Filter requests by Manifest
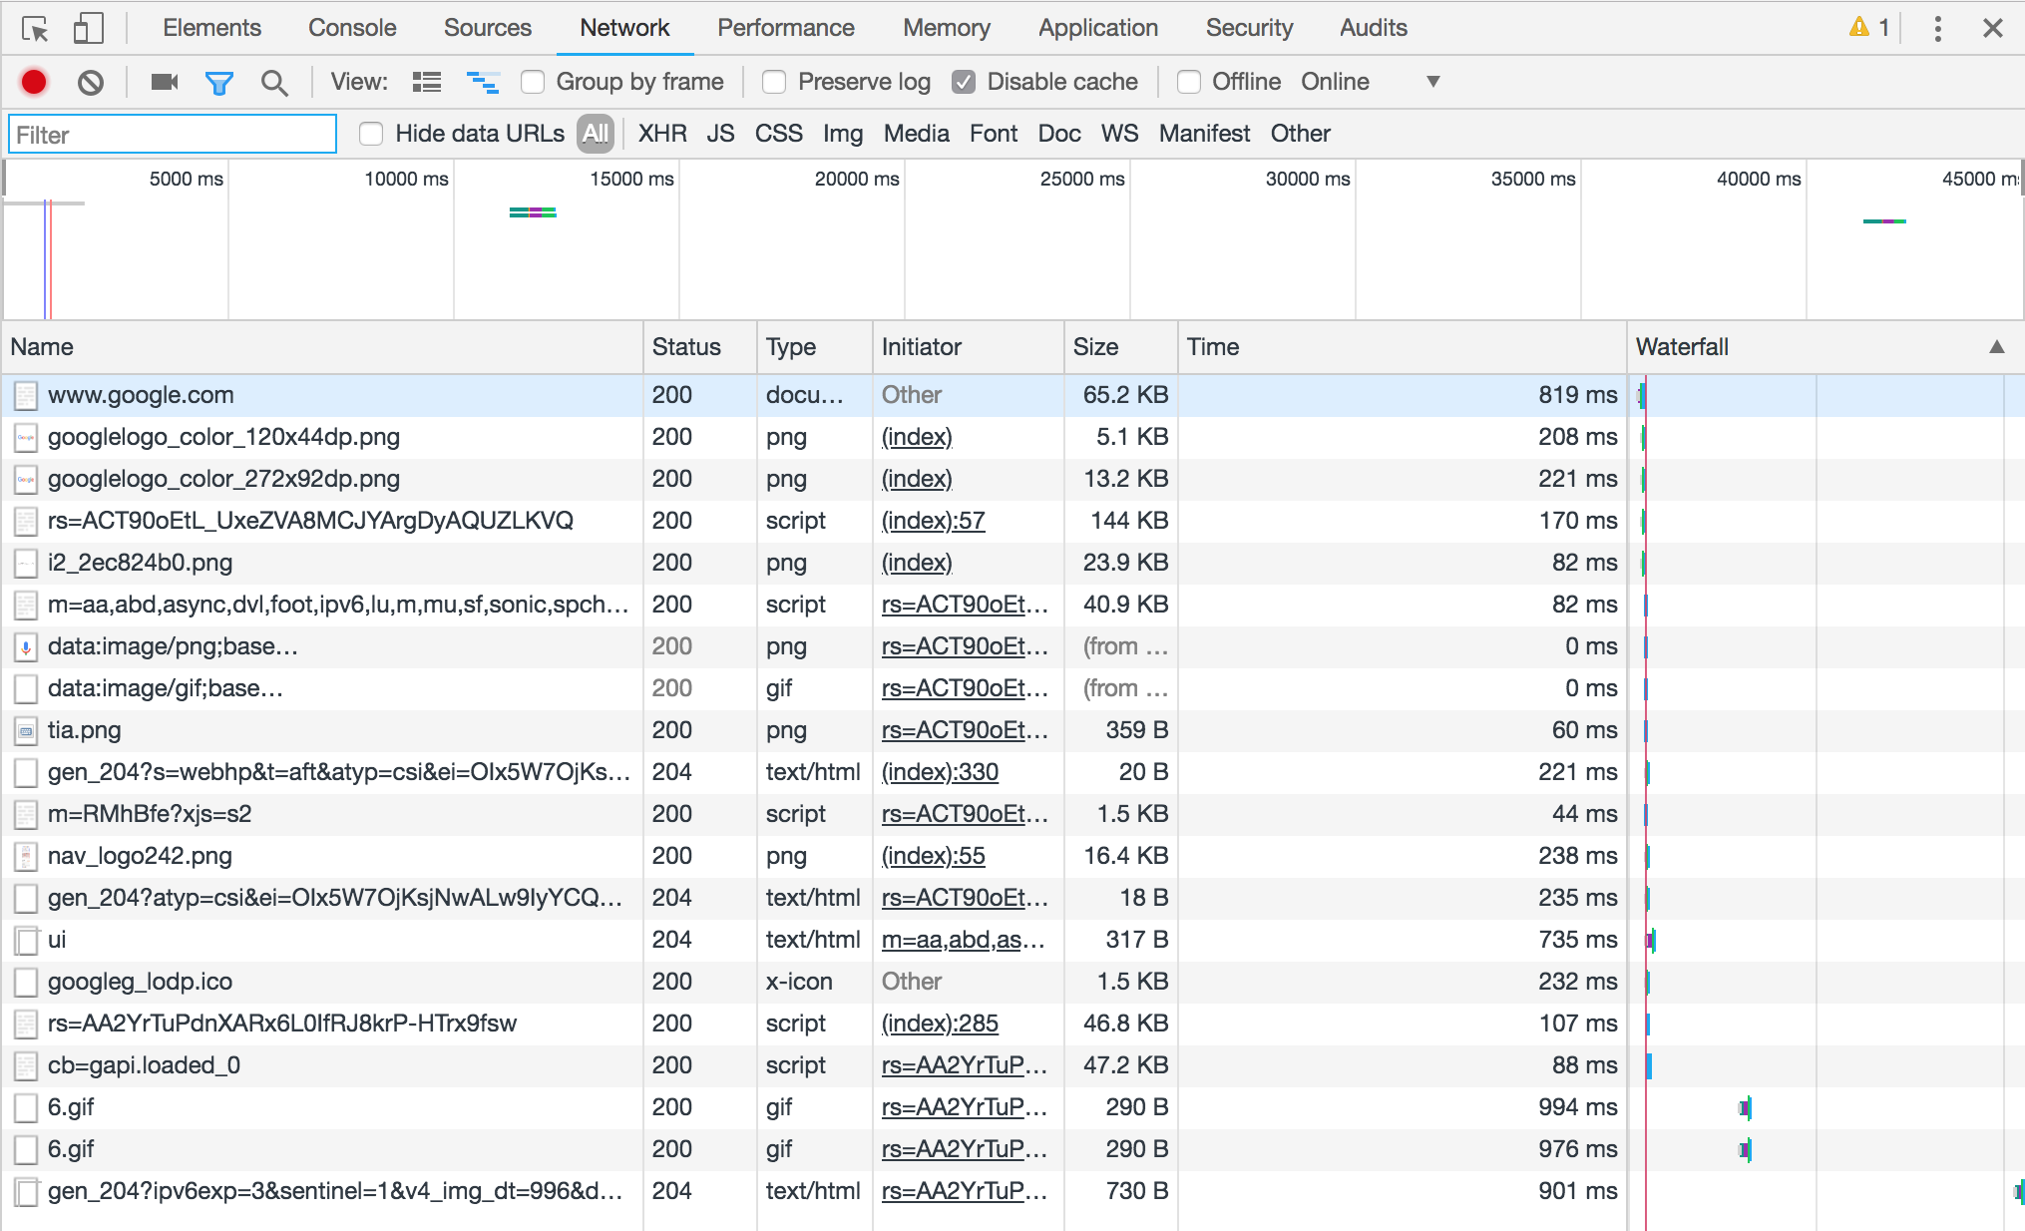The width and height of the screenshot is (2025, 1231). [1204, 134]
